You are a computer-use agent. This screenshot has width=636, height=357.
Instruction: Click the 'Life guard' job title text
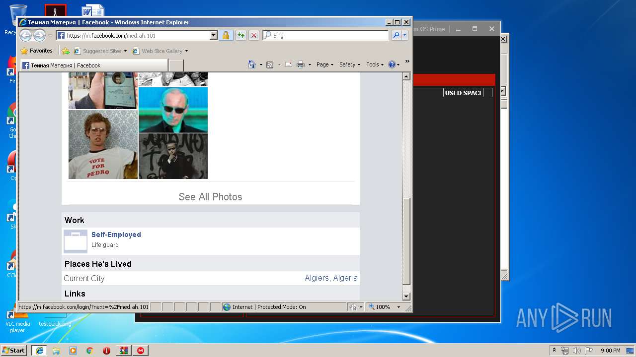[105, 245]
